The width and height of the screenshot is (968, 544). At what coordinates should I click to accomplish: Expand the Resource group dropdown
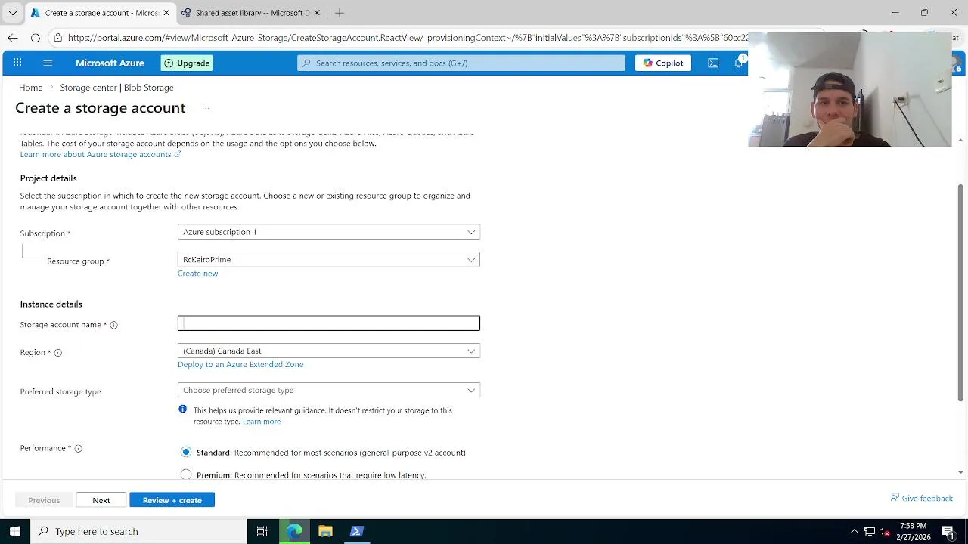click(x=329, y=259)
